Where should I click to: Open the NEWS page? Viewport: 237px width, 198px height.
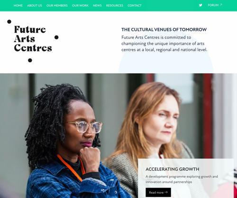click(x=97, y=6)
